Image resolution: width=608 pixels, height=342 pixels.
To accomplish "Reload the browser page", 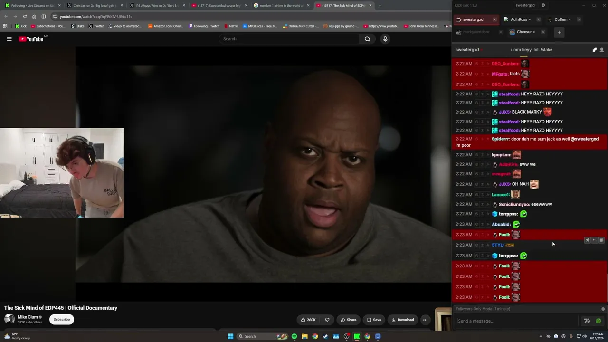I will [x=25, y=16].
